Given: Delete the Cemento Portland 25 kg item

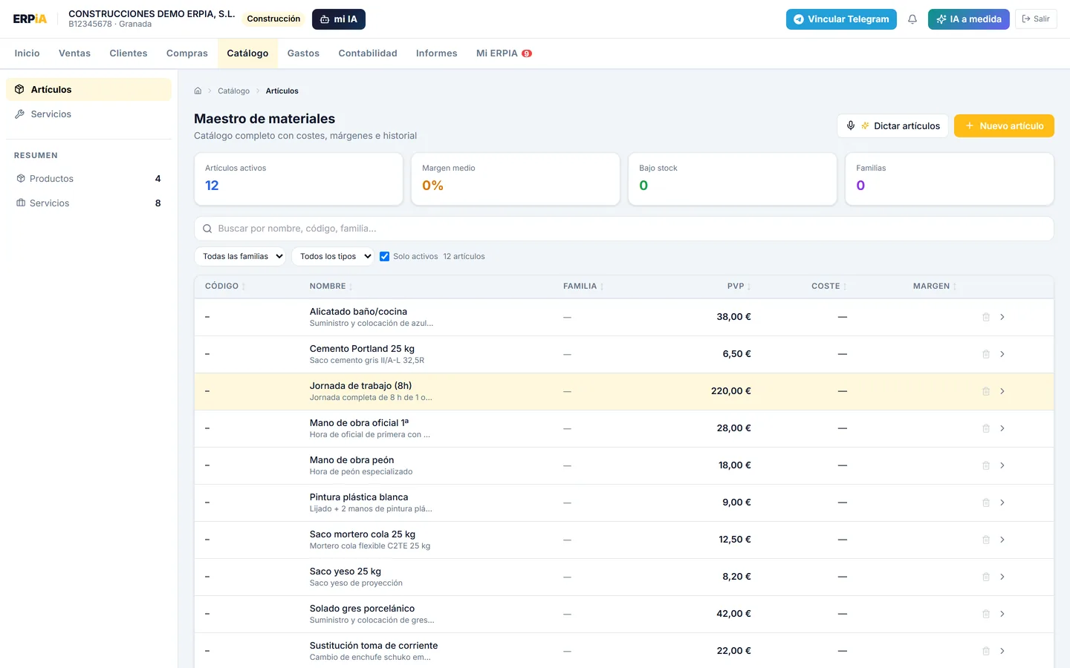Looking at the screenshot, I should click(986, 354).
